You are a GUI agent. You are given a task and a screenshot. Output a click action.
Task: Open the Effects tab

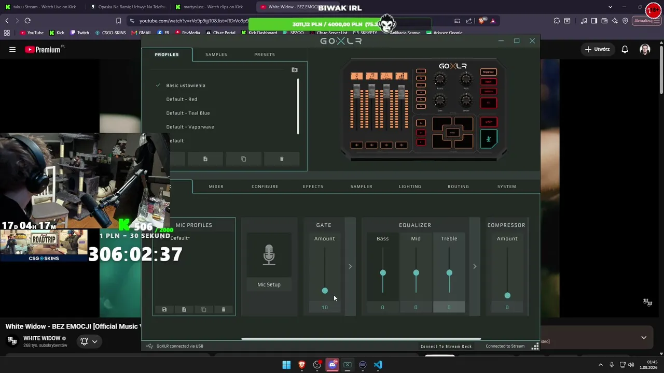pyautogui.click(x=313, y=187)
